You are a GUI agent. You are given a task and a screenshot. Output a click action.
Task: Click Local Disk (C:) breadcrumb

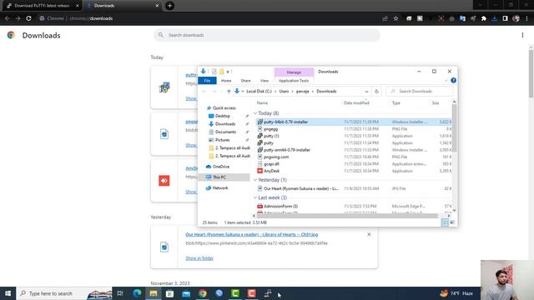tap(259, 91)
